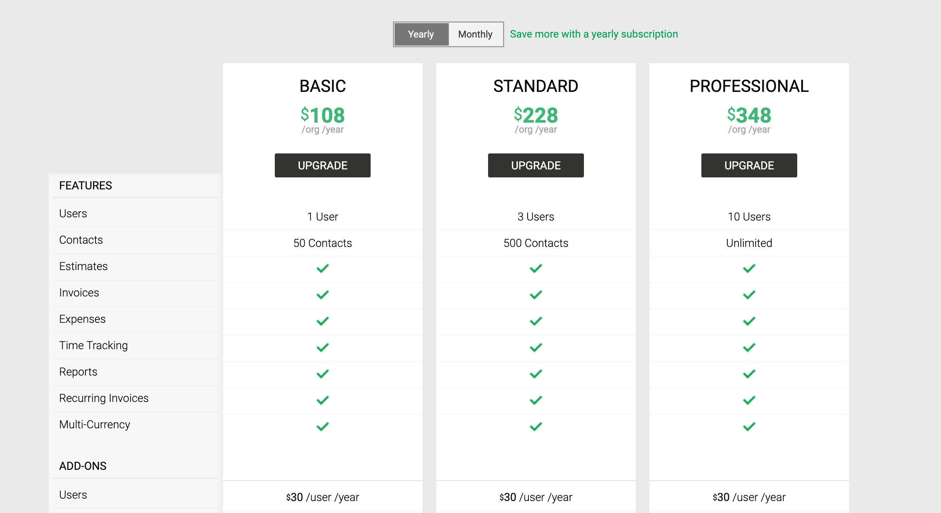Click the Time Tracking checkmark in Basic column
This screenshot has width=941, height=513.
(322, 347)
